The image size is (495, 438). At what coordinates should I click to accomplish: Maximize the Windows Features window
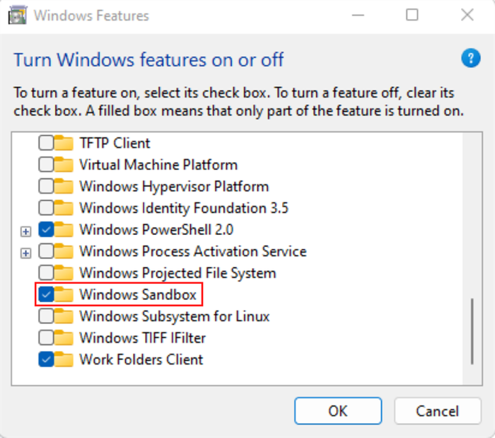[412, 15]
